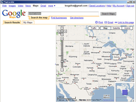
Task: Zoom out with the minus button
Action: pyautogui.click(x=62, y=70)
